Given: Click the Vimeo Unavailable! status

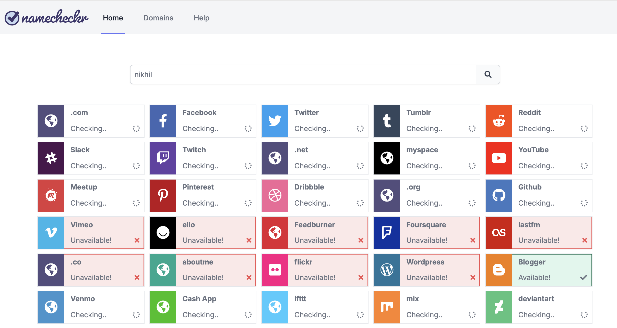Looking at the screenshot, I should point(91,240).
